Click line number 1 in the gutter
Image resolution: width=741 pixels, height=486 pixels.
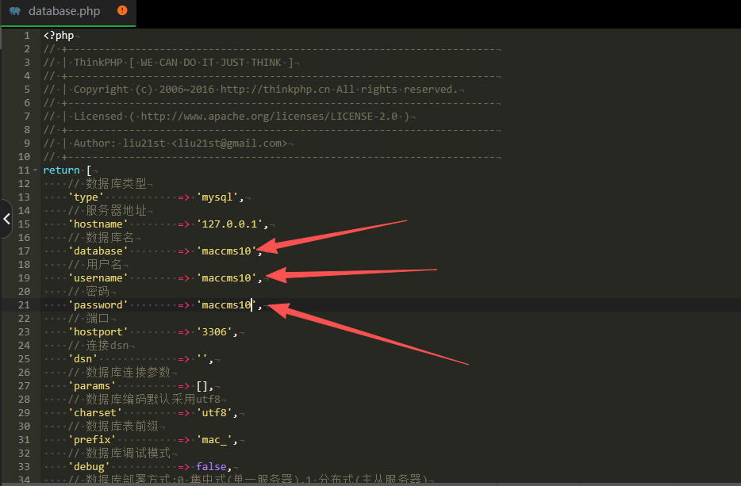tap(26, 36)
